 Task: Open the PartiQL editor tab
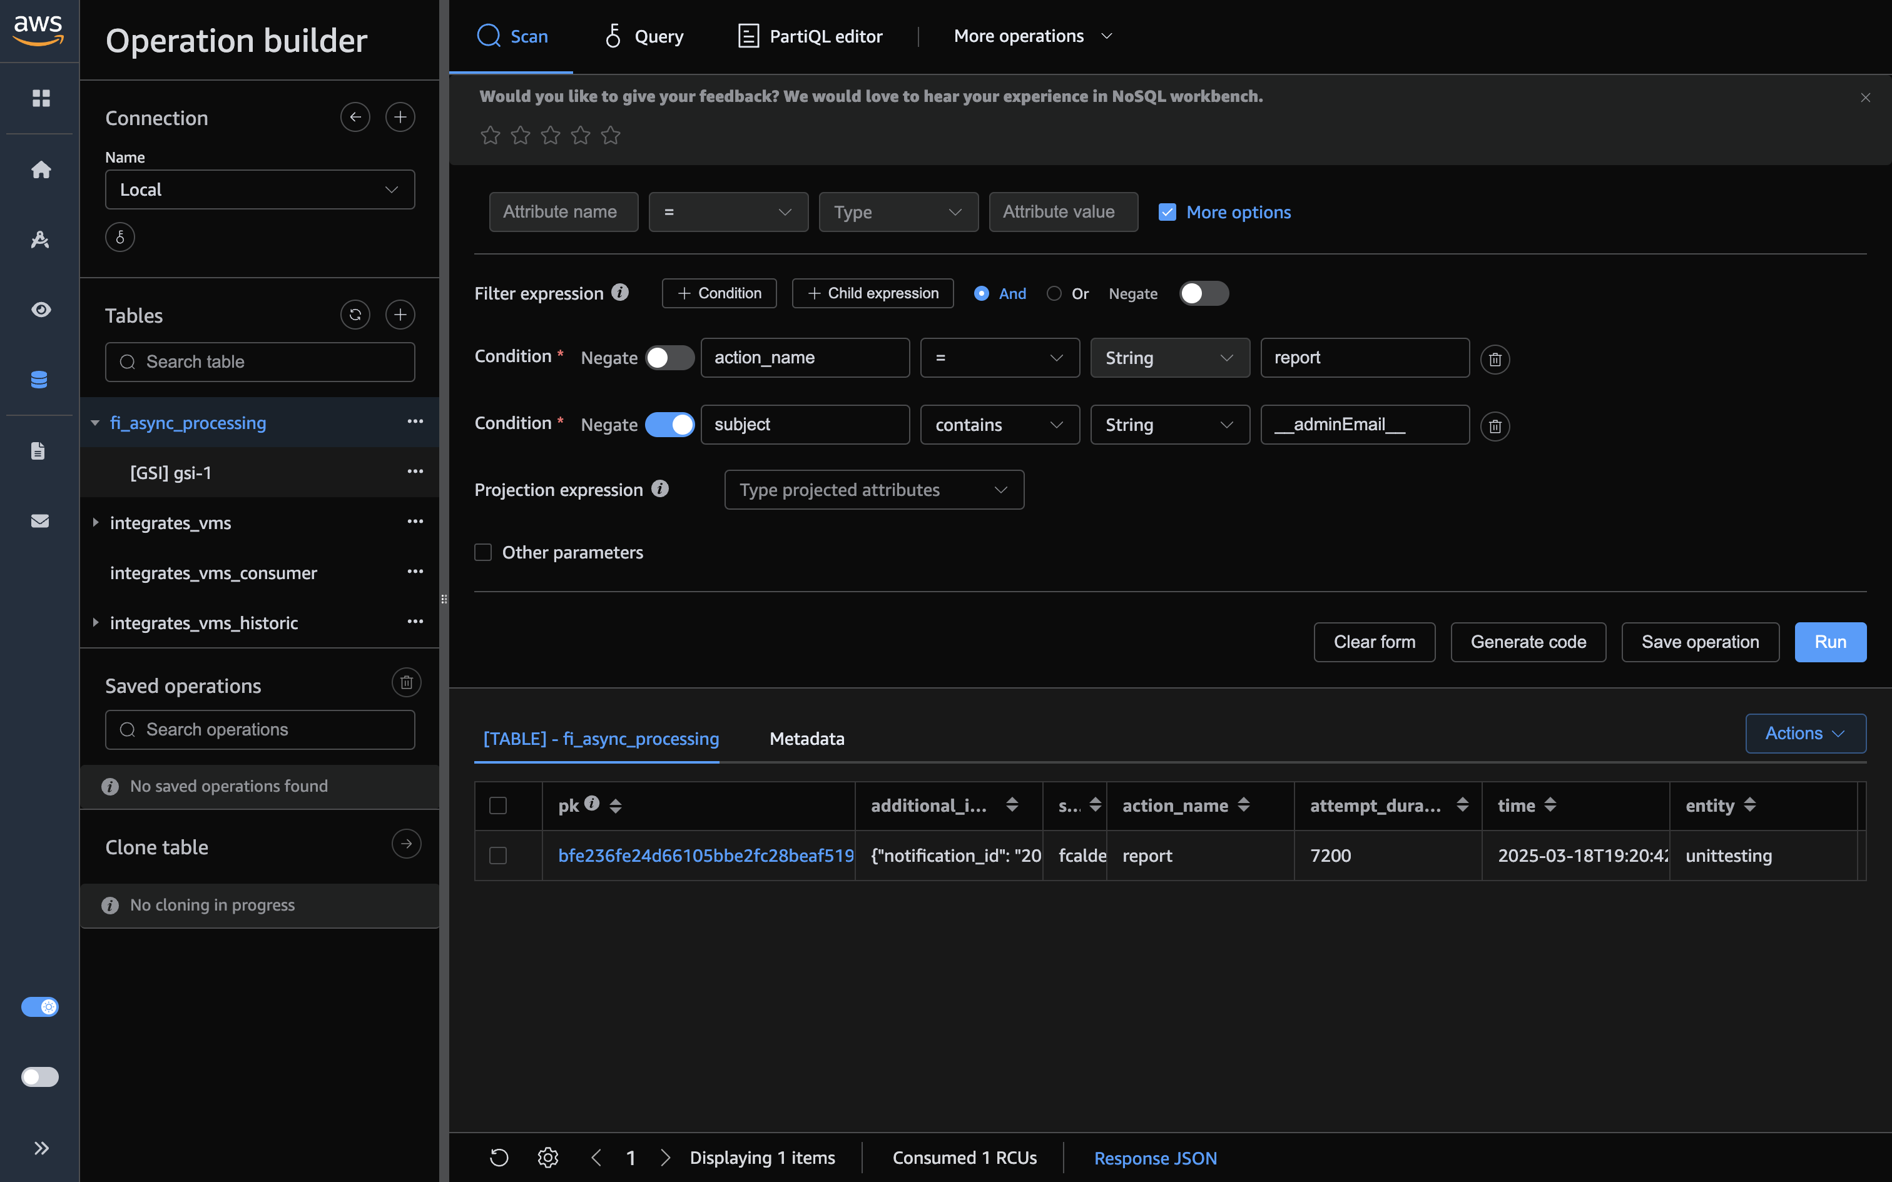[x=810, y=36]
